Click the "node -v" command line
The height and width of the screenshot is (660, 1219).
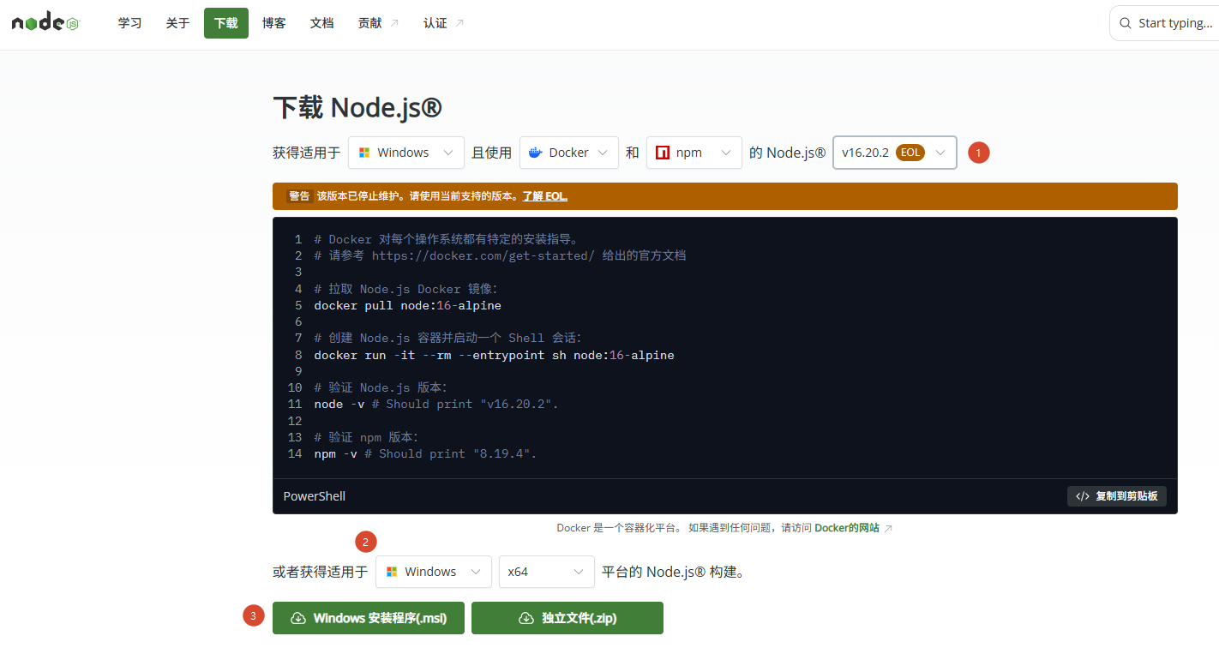[436, 404]
